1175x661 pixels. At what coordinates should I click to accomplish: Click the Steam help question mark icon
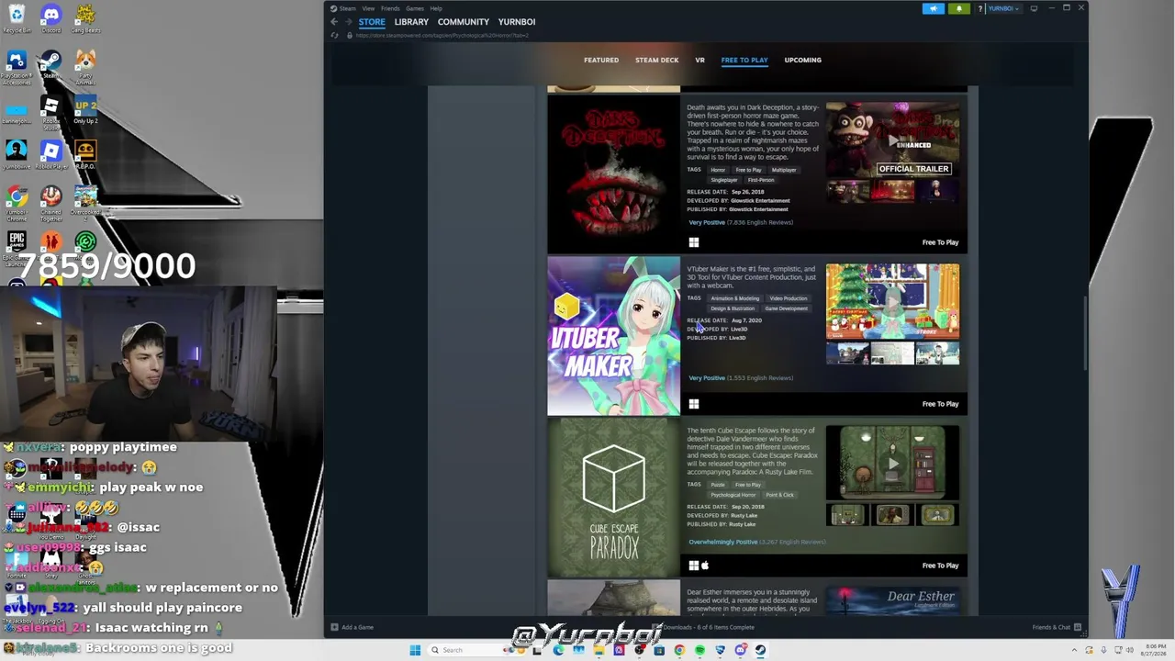(x=980, y=8)
